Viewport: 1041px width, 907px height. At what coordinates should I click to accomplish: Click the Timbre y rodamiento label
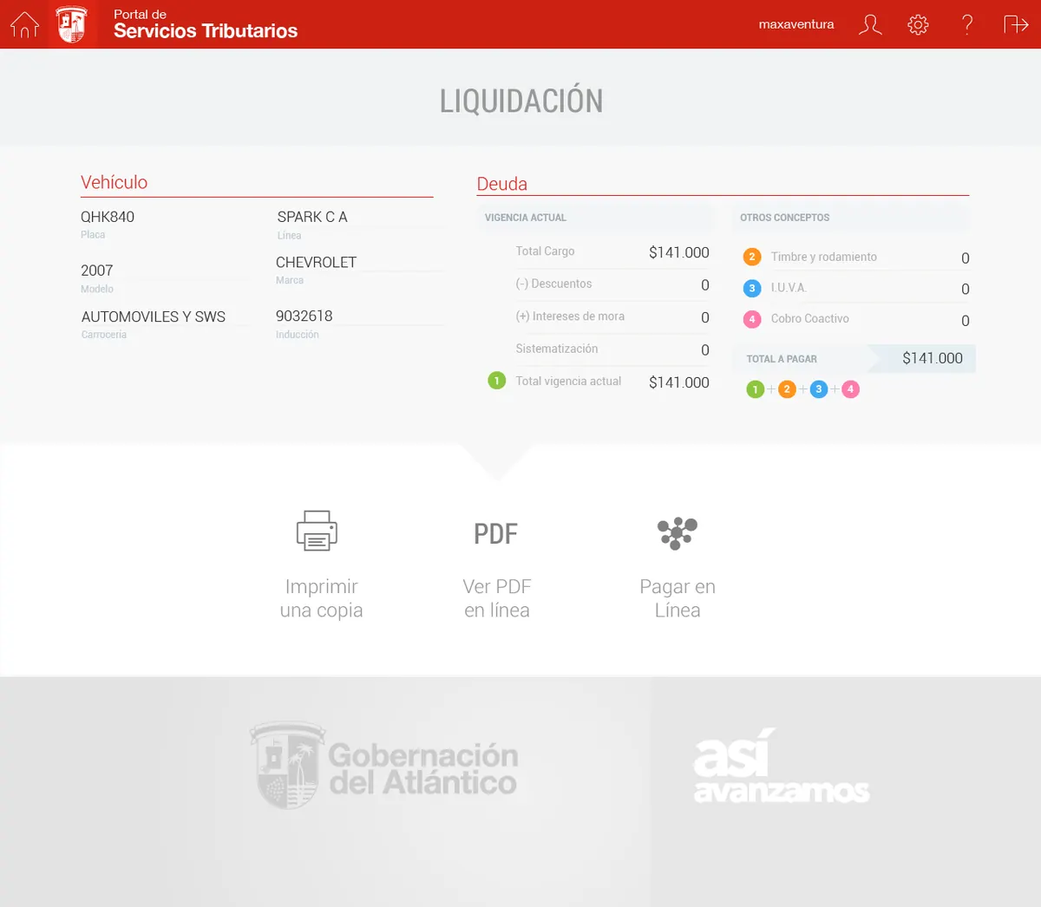click(824, 257)
